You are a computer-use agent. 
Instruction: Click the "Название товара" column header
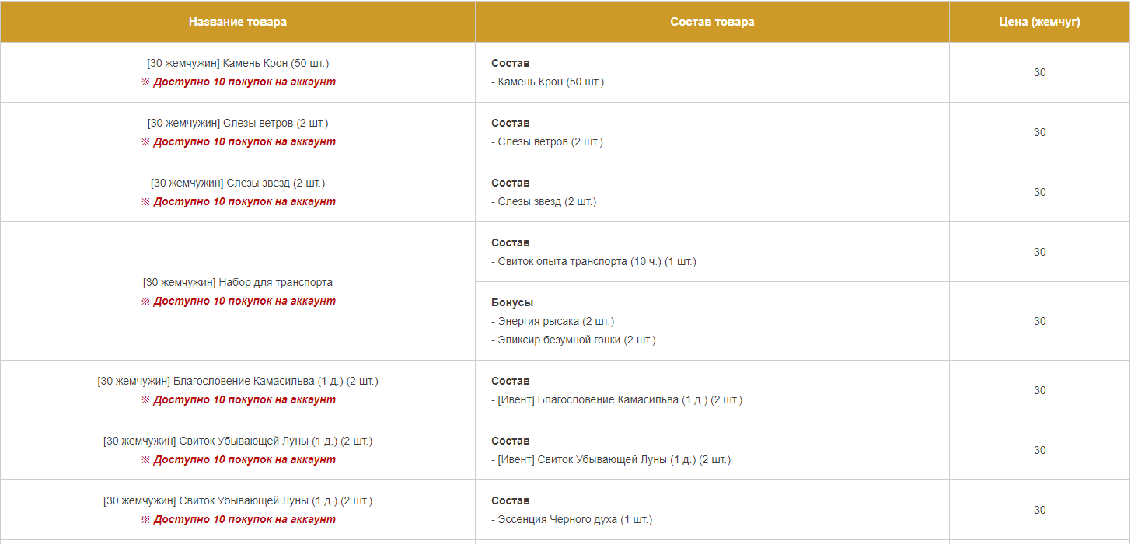point(238,22)
